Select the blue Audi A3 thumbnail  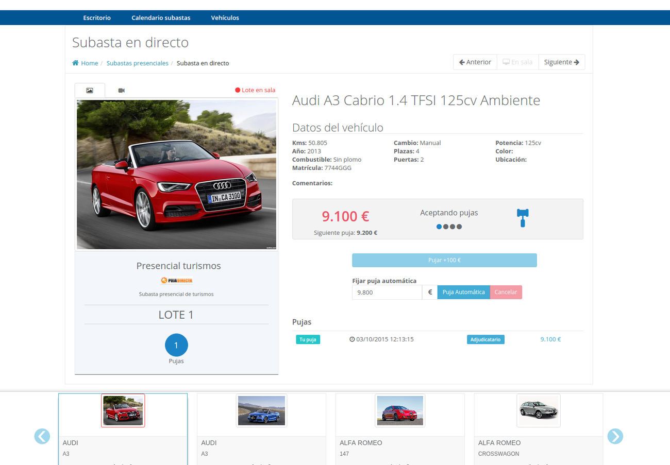tap(261, 410)
